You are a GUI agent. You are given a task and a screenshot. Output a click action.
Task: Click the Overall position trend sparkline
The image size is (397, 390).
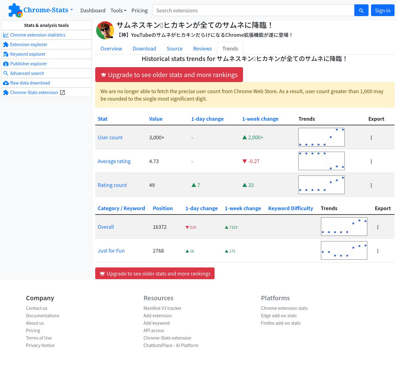click(344, 227)
